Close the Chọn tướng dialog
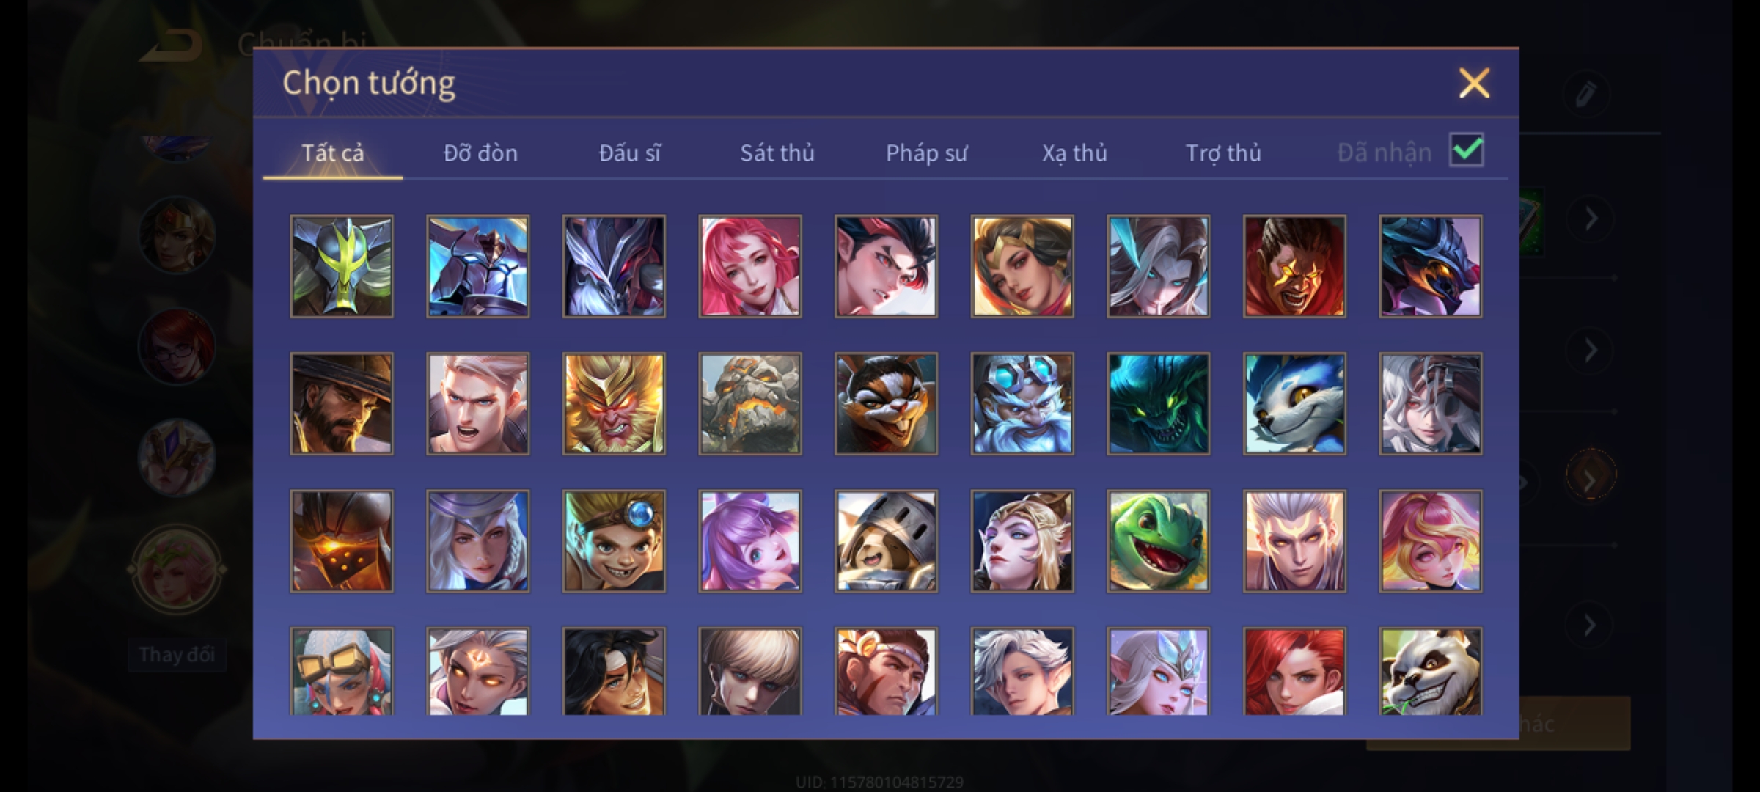 point(1474,83)
